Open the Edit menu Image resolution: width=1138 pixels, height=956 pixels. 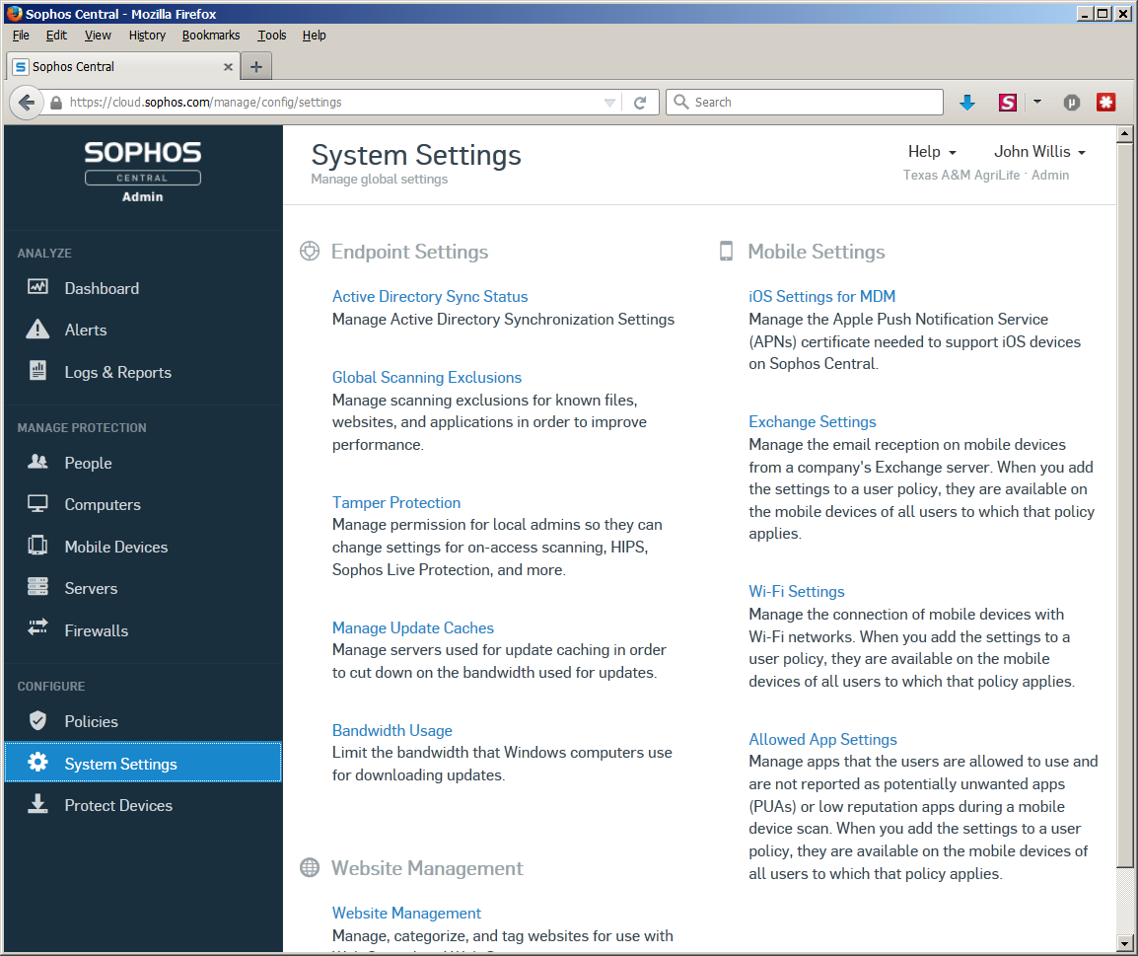coord(56,35)
